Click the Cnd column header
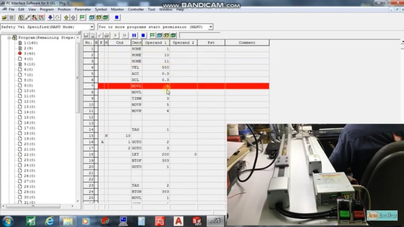 click(120, 43)
